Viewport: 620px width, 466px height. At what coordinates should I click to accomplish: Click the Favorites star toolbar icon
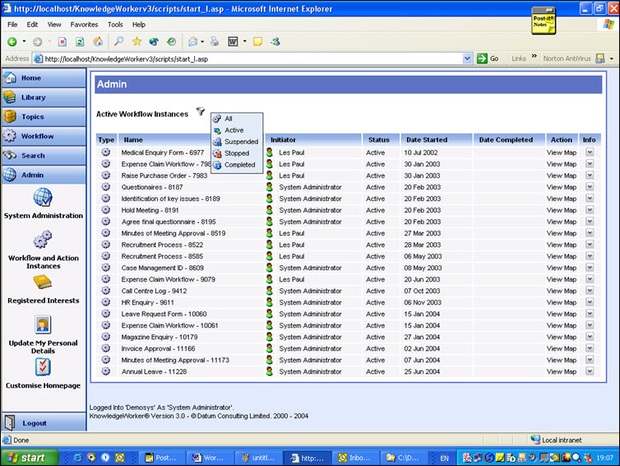tap(136, 41)
